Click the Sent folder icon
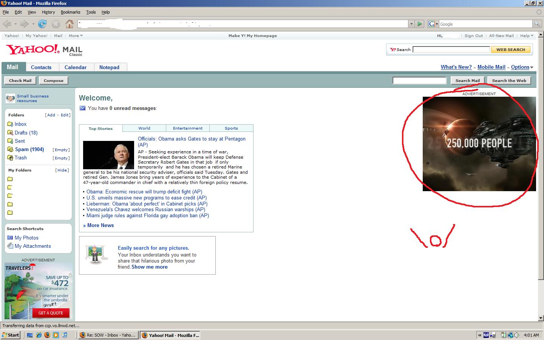 pyautogui.click(x=10, y=141)
